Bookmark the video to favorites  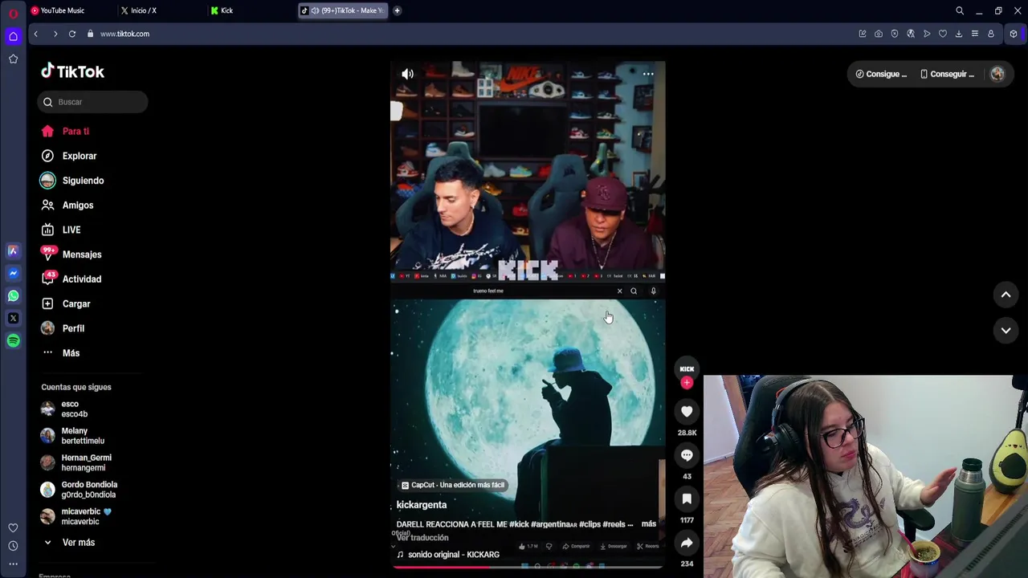tap(687, 499)
